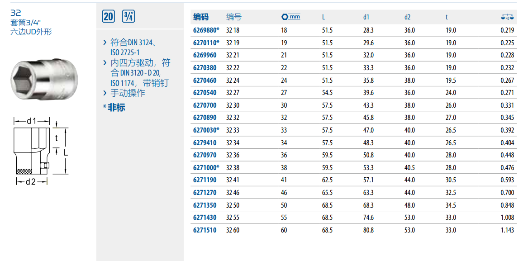
Task: Click the chevron beside 符合DIN 3124
Action: [105, 43]
